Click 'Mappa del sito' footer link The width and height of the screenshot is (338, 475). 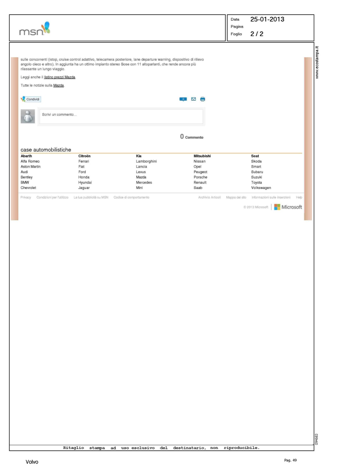[236, 198]
